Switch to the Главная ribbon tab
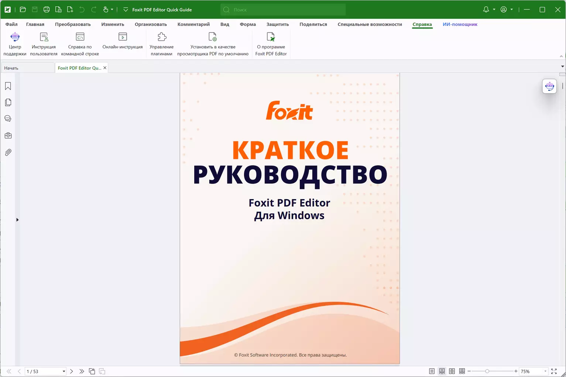The height and width of the screenshot is (377, 566). [x=35, y=24]
